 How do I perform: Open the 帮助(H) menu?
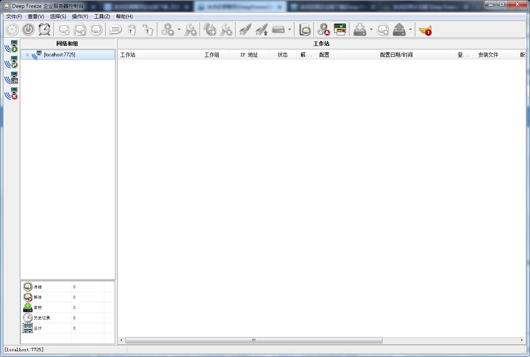[x=124, y=16]
